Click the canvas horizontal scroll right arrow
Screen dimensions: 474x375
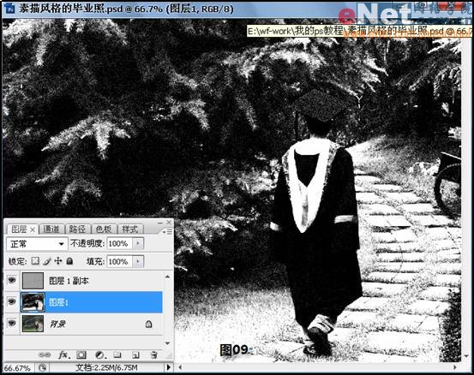click(x=455, y=367)
